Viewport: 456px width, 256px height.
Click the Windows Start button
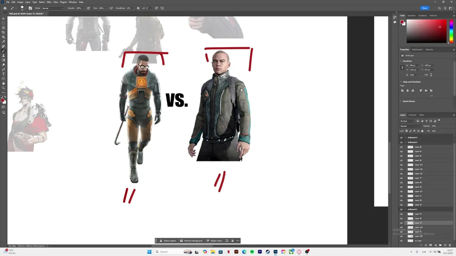(x=149, y=252)
